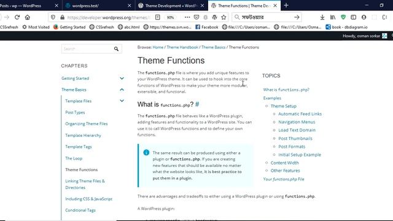The image size is (393, 221).
Task: Click the Home breadcrumb link
Action: [x=158, y=47]
